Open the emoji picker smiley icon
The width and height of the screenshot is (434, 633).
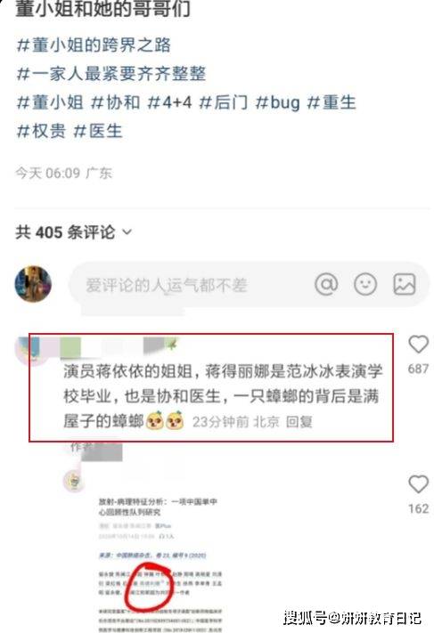(x=365, y=284)
